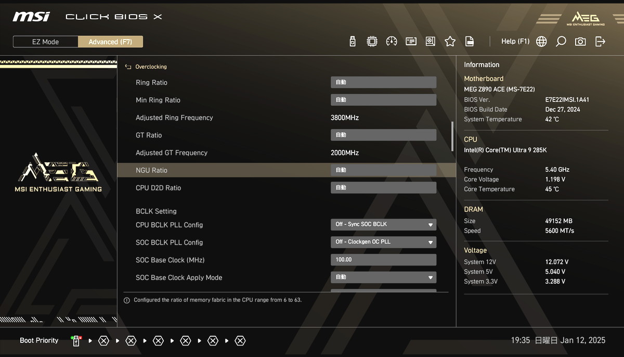The width and height of the screenshot is (624, 357).
Task: Expand the SOC Base Clock Apply Mode dropdown
Action: tap(383, 277)
